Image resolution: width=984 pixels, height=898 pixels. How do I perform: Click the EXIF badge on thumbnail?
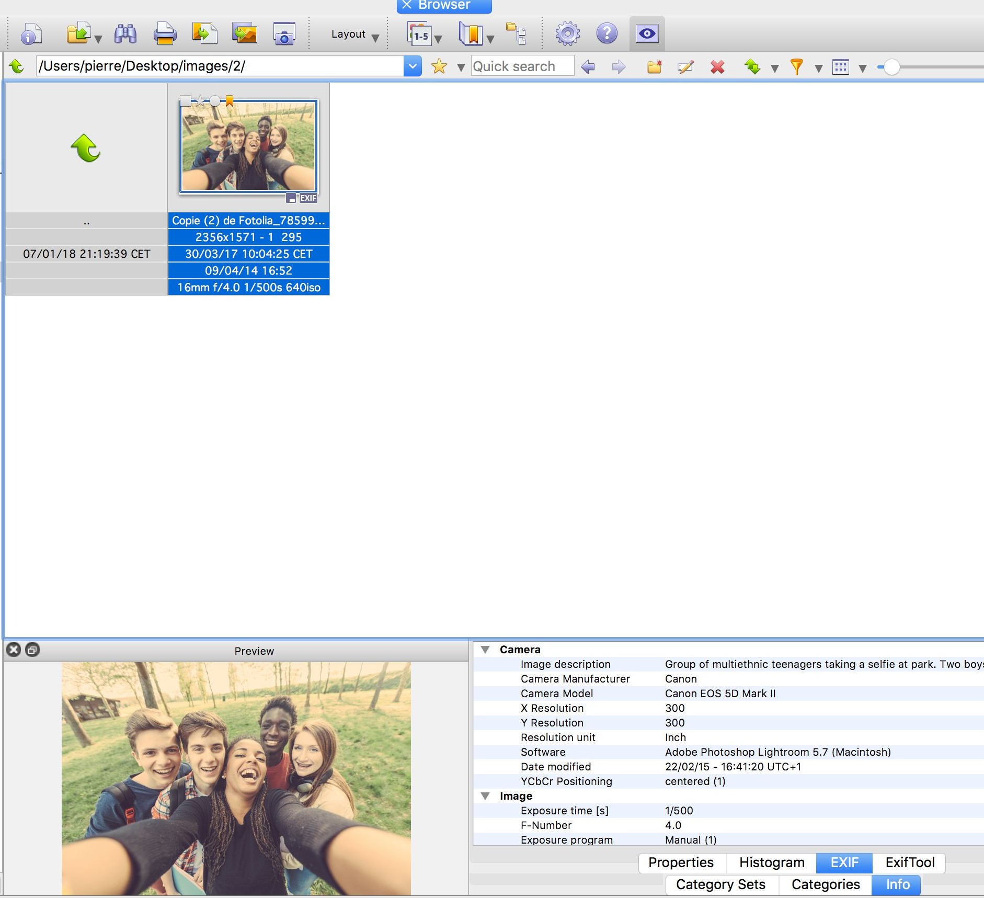click(x=308, y=198)
